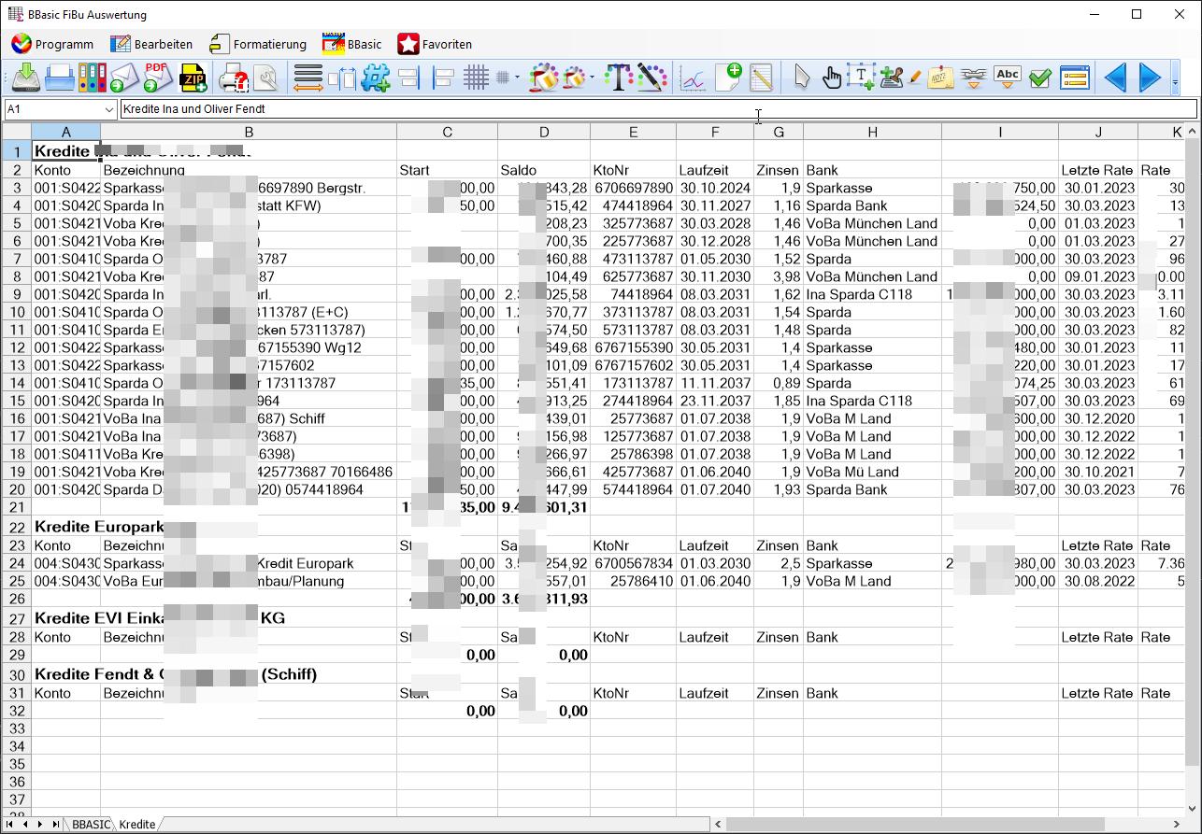The image size is (1202, 834).
Task: Click the chain link icon
Action: pyautogui.click(x=975, y=78)
